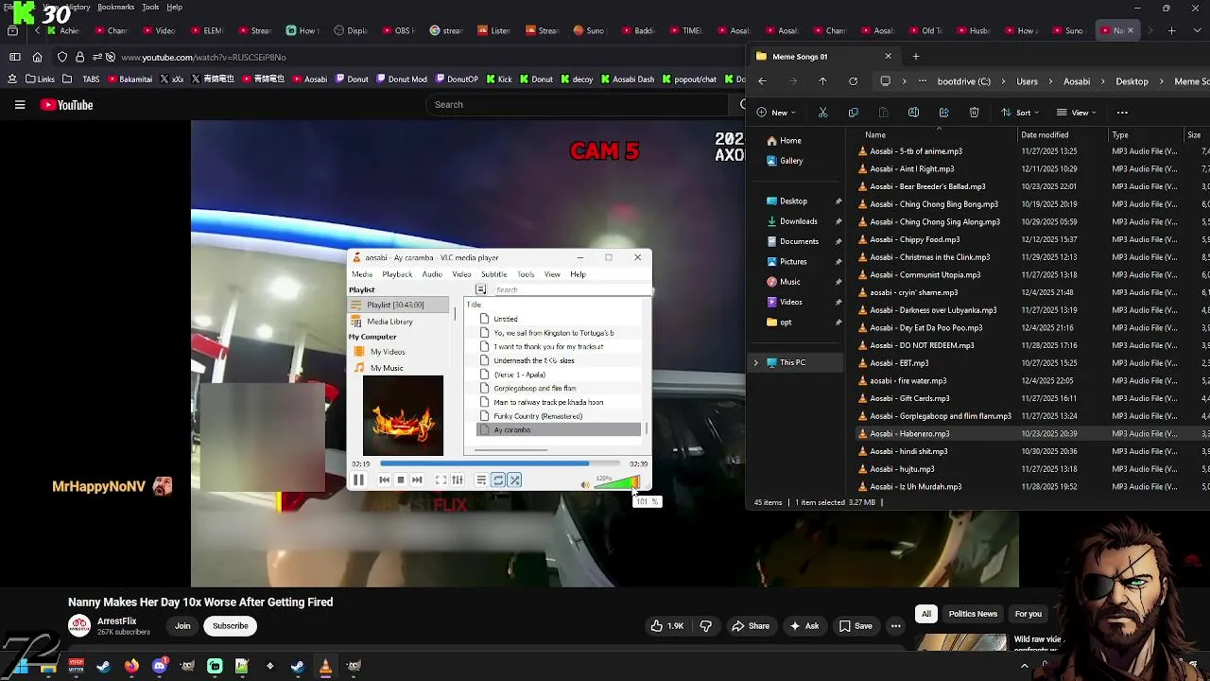Expand This PC in Explorer tree
1210x681 pixels.
tap(755, 362)
